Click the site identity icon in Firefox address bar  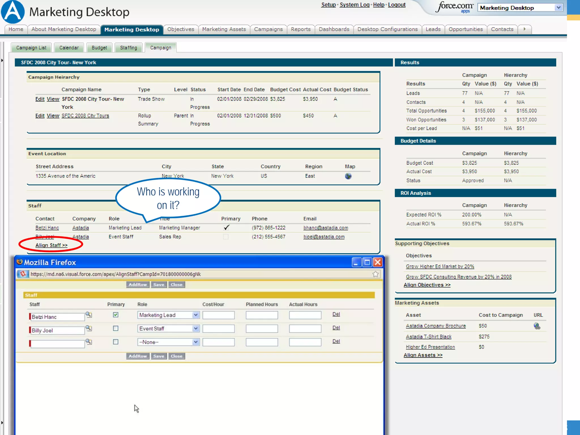[x=23, y=274]
